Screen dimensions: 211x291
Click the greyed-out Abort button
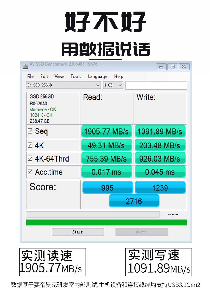tap(142, 232)
